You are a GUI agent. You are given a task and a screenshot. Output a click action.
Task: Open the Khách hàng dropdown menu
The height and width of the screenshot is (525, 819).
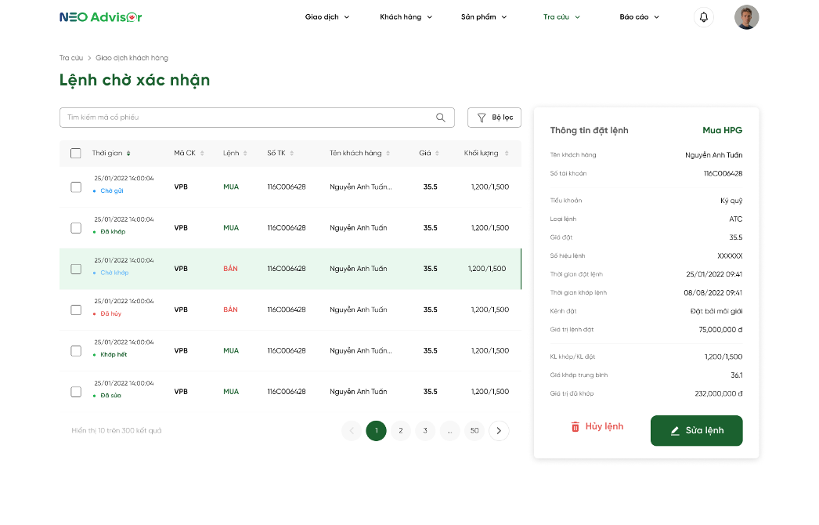(x=406, y=17)
